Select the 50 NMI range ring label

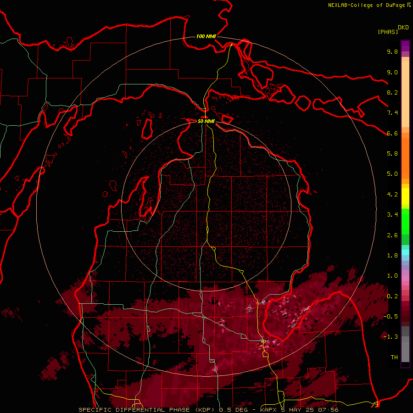coord(206,121)
